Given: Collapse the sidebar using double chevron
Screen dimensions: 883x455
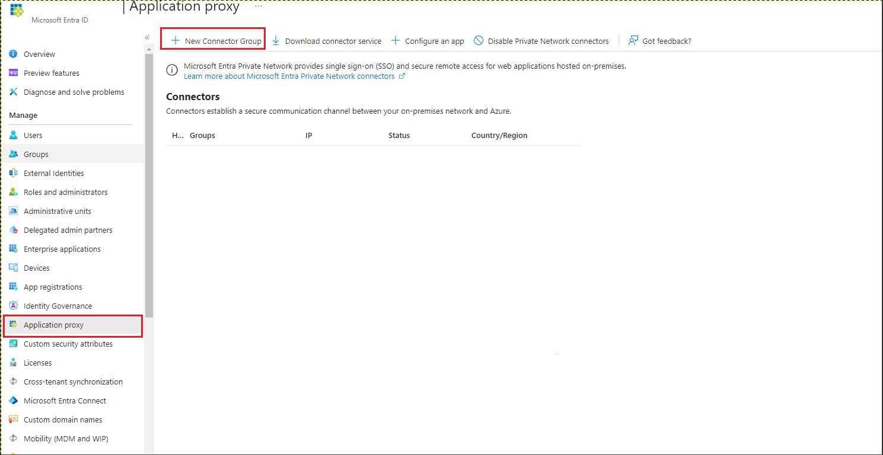Looking at the screenshot, I should point(147,37).
